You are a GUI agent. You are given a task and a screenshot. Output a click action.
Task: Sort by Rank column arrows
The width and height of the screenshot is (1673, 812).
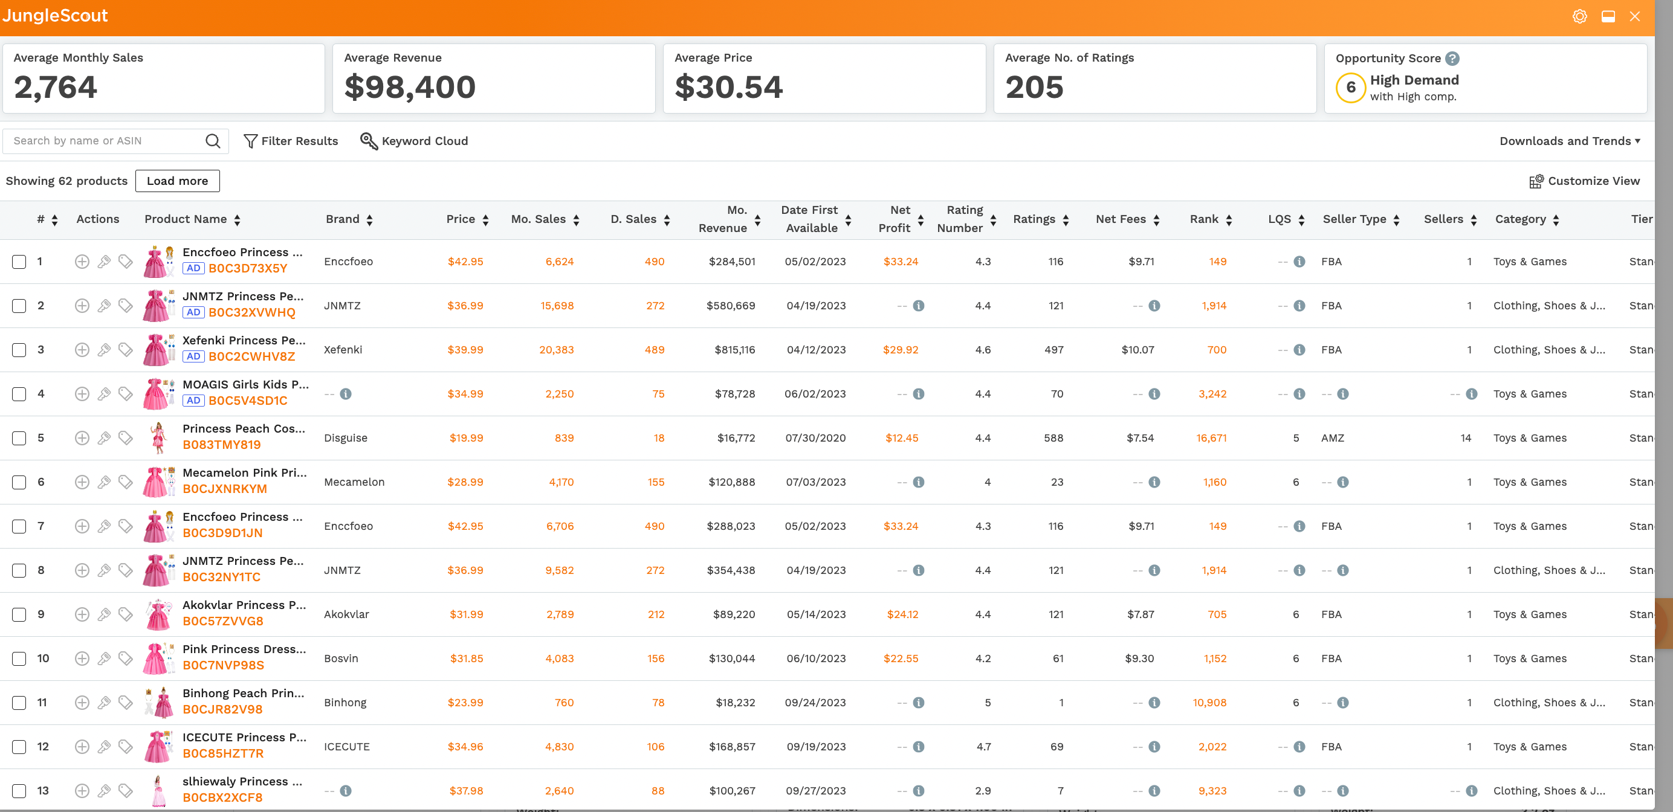pyautogui.click(x=1229, y=220)
